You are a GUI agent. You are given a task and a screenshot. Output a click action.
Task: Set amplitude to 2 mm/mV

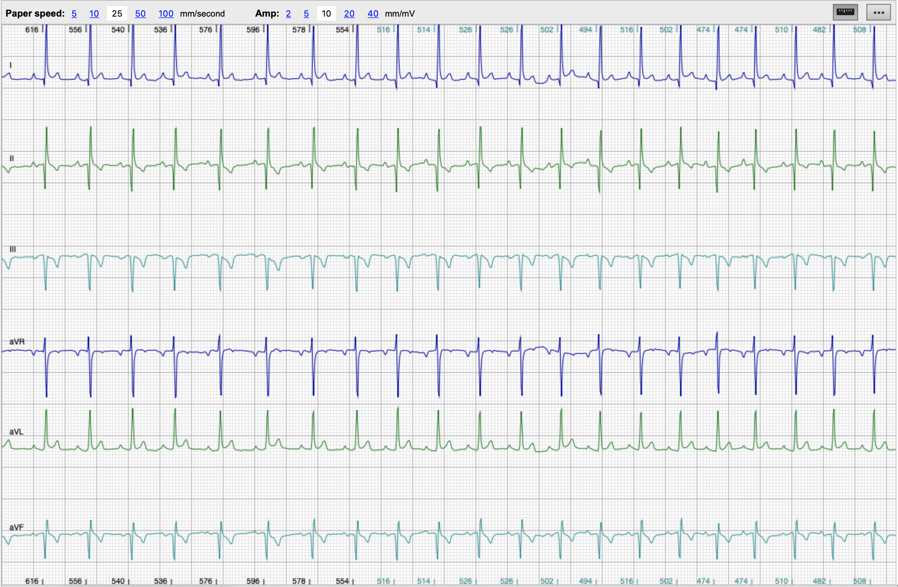click(x=288, y=14)
